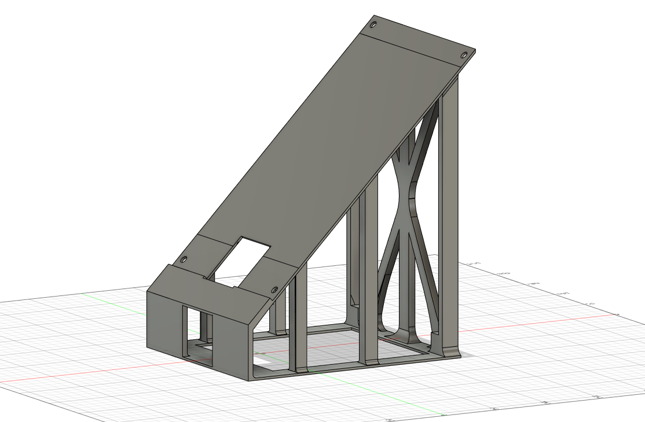Pick the lower mounting hole right of cutout
Image resolution: width=645 pixels, height=422 pixels.
click(x=274, y=290)
